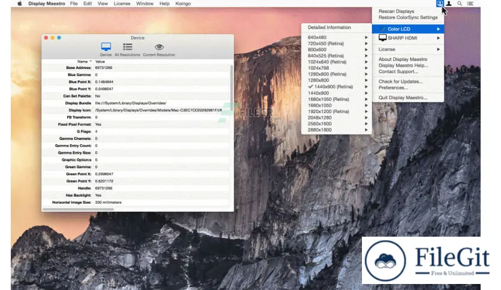The image size is (501, 290).
Task: Choose Restore ColorSync Settings
Action: tap(408, 17)
